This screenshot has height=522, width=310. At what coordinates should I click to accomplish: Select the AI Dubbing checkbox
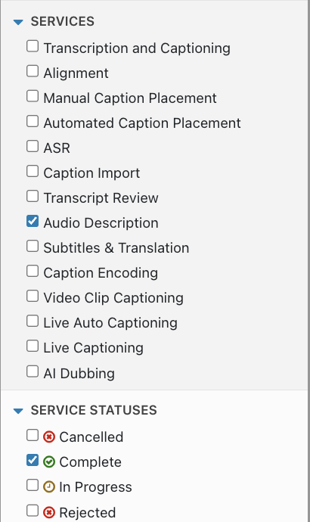point(33,371)
